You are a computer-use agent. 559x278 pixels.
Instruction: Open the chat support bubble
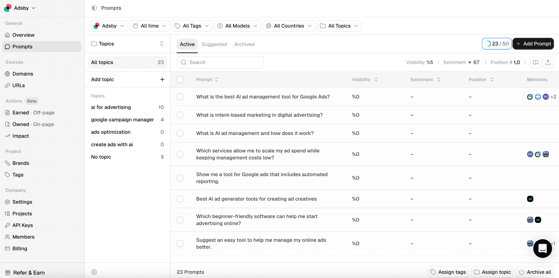[x=542, y=248]
